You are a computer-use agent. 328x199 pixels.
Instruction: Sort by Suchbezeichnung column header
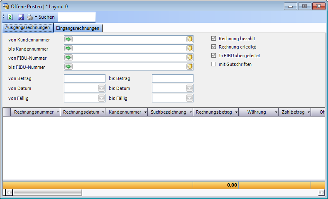click(168, 112)
